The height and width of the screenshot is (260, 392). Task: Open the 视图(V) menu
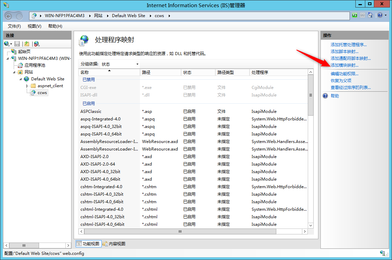35,26
